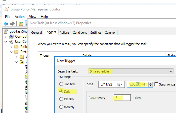Collapse the Preferences tree node

[11, 52]
